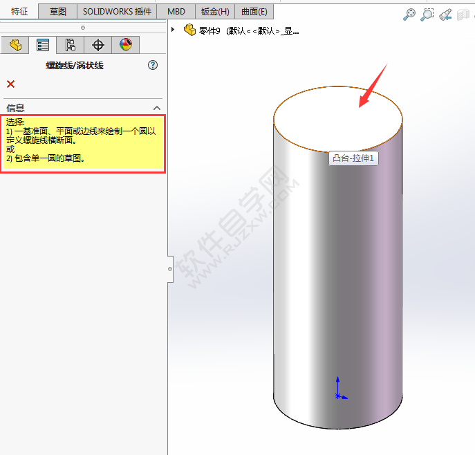Screen dimensions: 475x455
Task: Open the SOLIDWORKS 插件 tab
Action: click(x=117, y=12)
